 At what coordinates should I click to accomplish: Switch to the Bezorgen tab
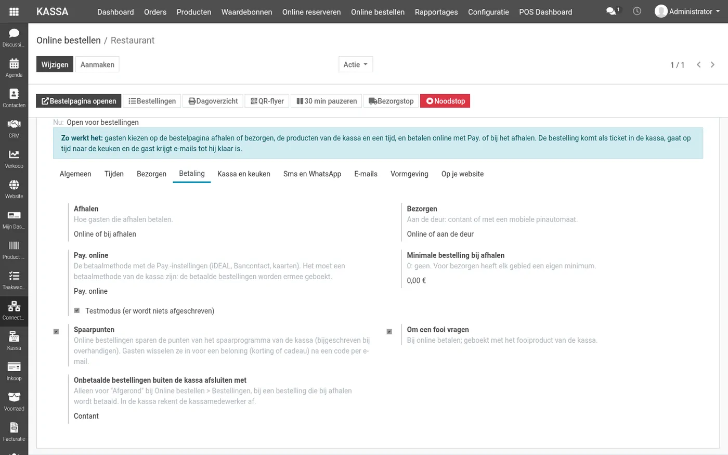[x=151, y=174]
